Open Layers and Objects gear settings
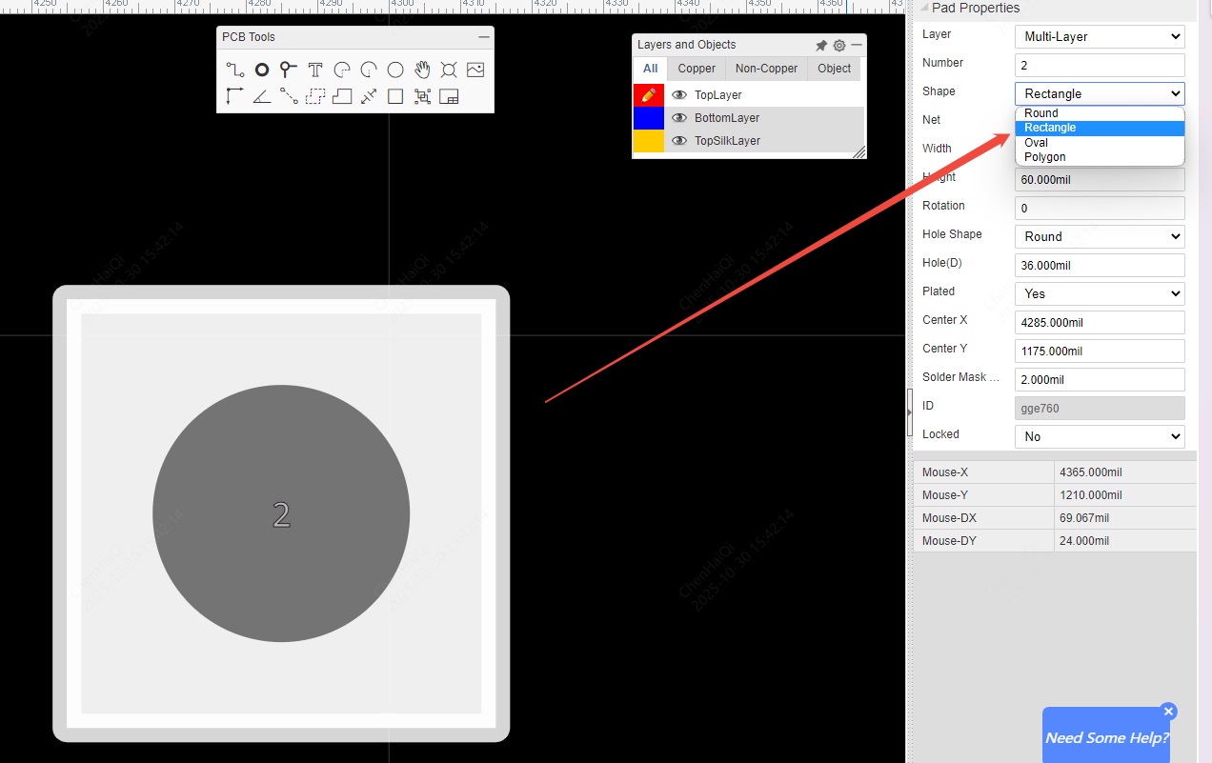This screenshot has height=763, width=1212. (838, 45)
